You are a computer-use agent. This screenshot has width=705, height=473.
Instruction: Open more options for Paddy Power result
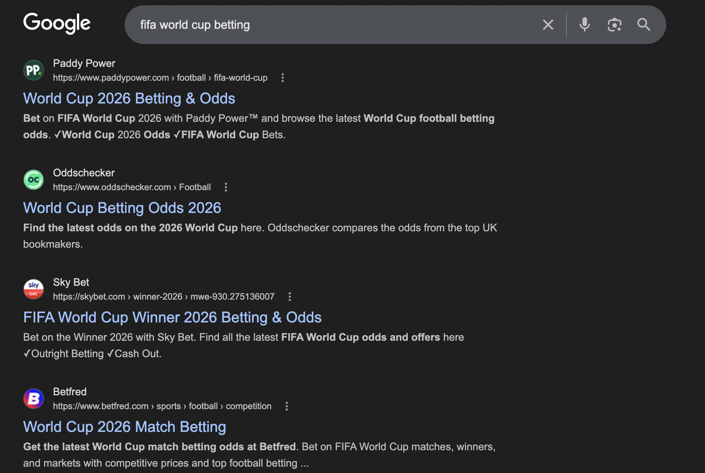pos(283,78)
